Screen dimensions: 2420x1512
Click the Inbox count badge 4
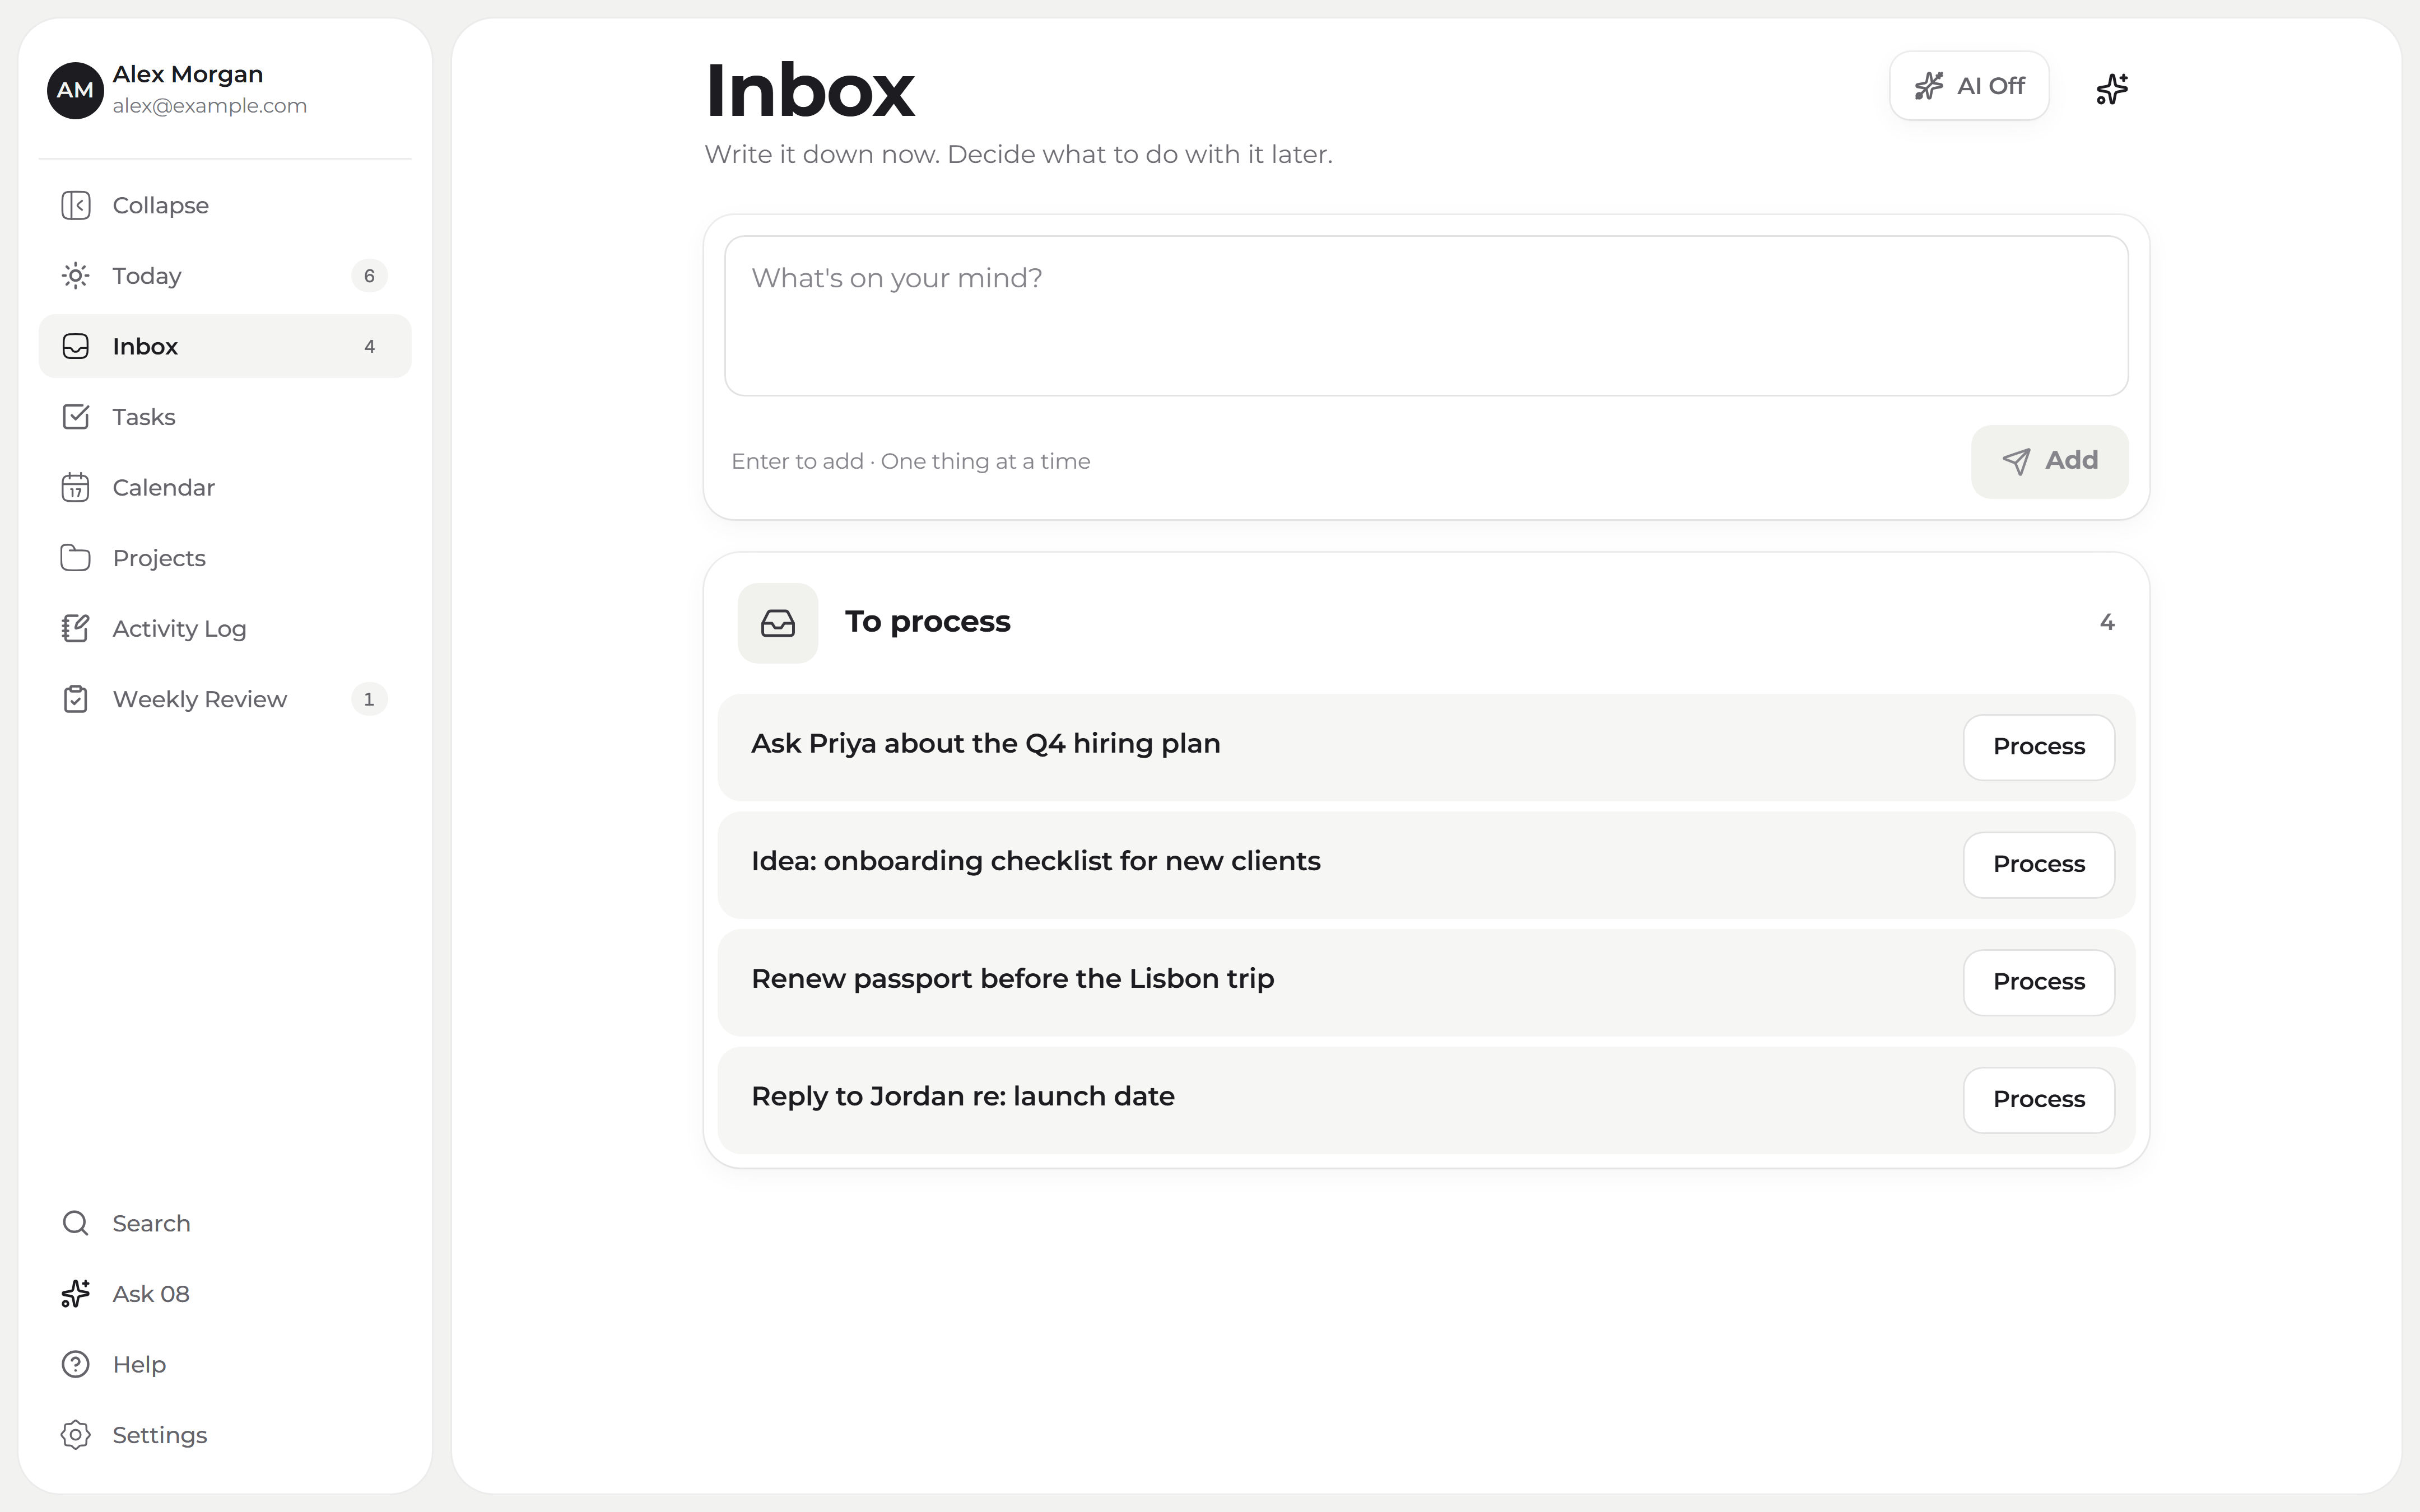tap(369, 346)
